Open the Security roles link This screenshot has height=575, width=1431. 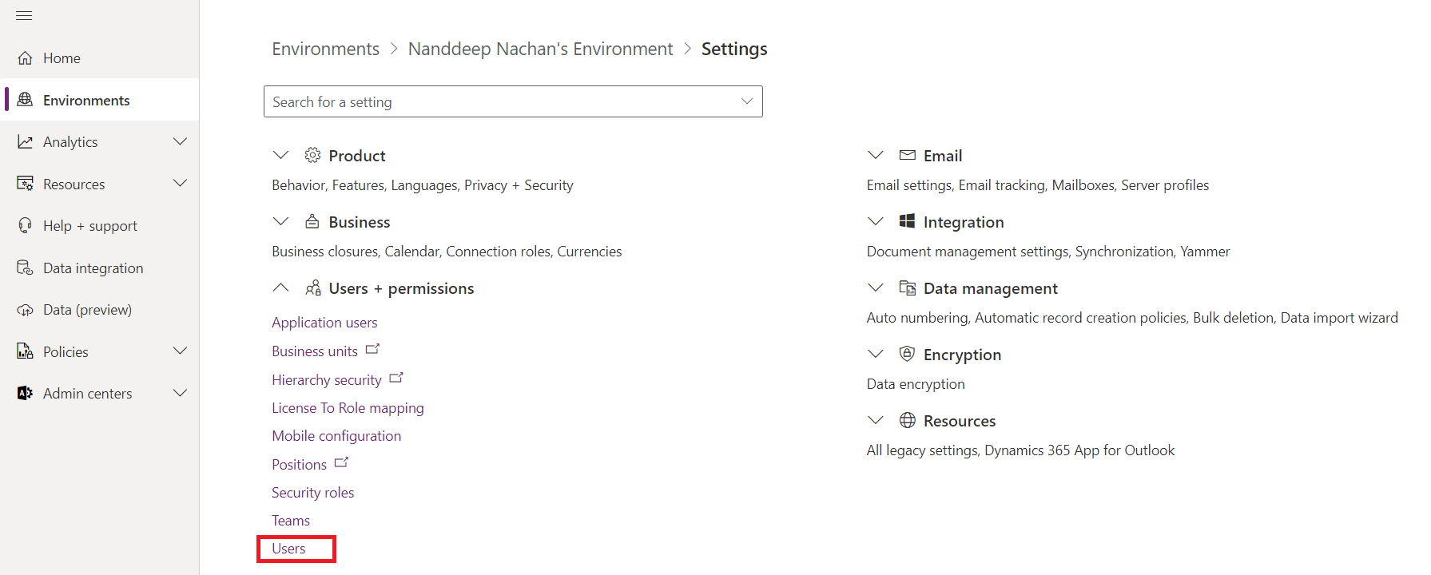click(312, 493)
